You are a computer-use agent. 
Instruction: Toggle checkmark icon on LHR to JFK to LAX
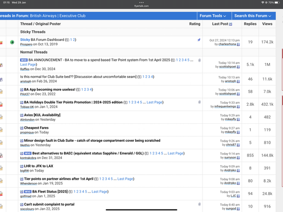click(21, 166)
